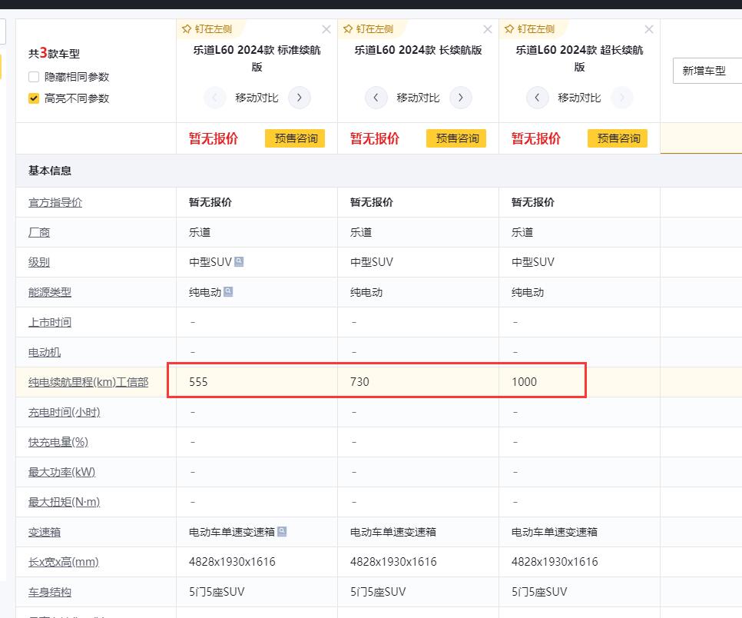This screenshot has width=742, height=618.
Task: Click 预售咨询 for 标准续航版
Action: click(x=296, y=138)
